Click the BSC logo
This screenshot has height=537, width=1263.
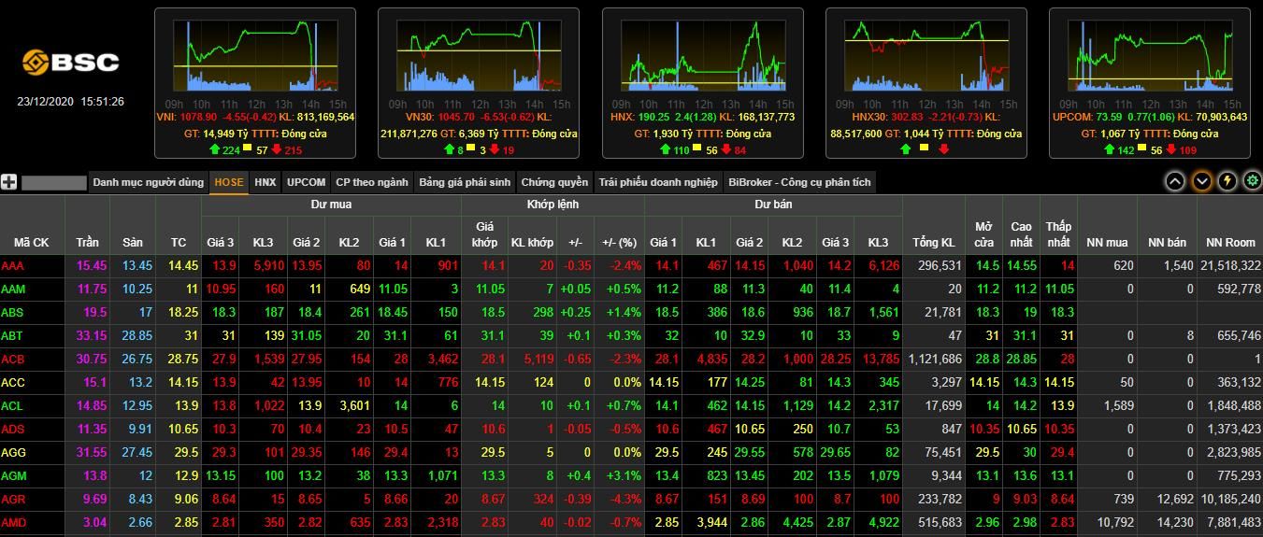tap(71, 63)
